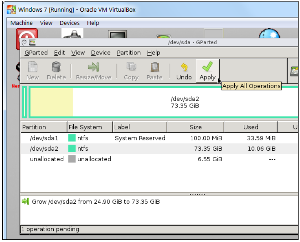The width and height of the screenshot is (300, 242).
Task: Open VirtualBox Devices menu
Action: pos(69,23)
